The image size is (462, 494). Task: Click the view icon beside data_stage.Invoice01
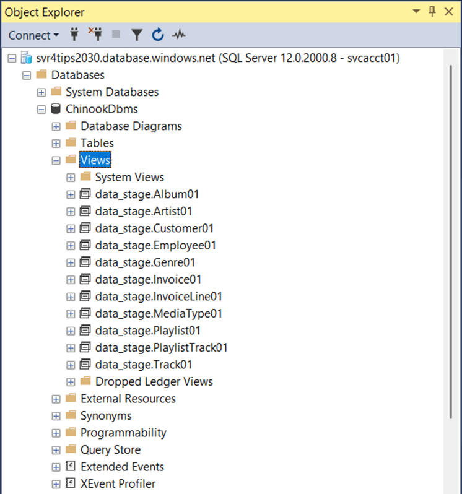[x=85, y=279]
